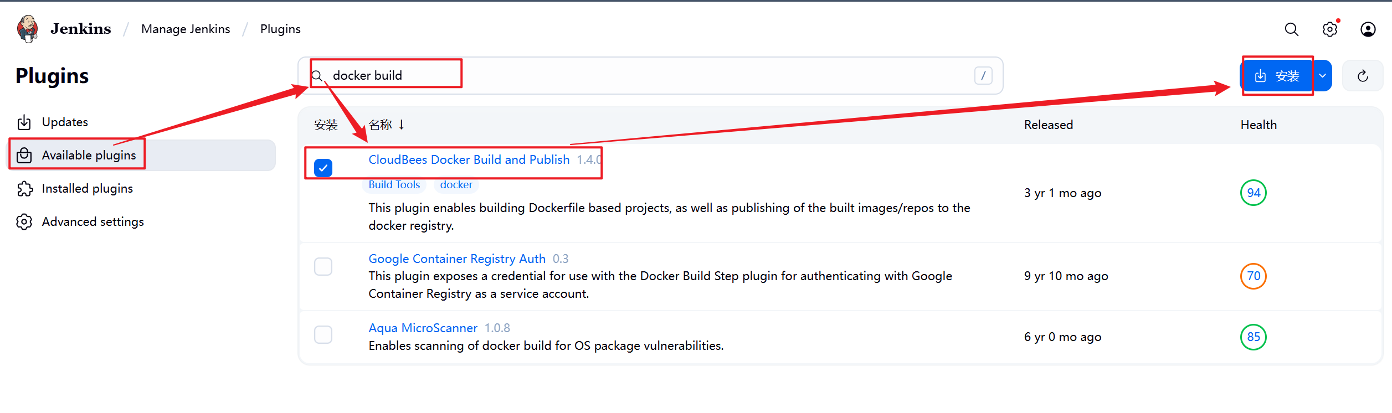Click the docker tag
Viewport: 1392px width, 413px height.
pos(456,185)
